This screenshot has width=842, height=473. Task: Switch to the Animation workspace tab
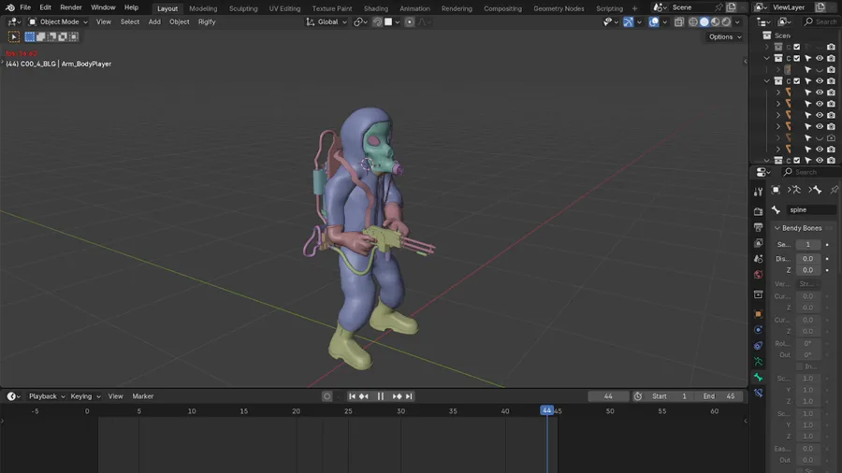pyautogui.click(x=414, y=8)
